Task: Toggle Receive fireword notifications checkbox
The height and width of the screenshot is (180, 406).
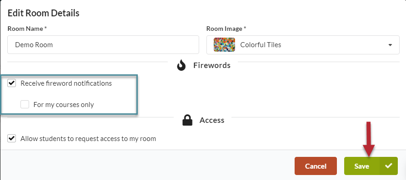Action: (12, 83)
